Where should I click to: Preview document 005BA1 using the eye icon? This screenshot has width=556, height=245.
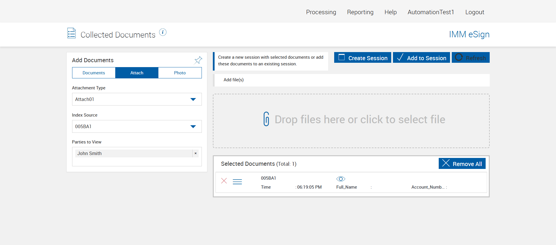pos(341,179)
